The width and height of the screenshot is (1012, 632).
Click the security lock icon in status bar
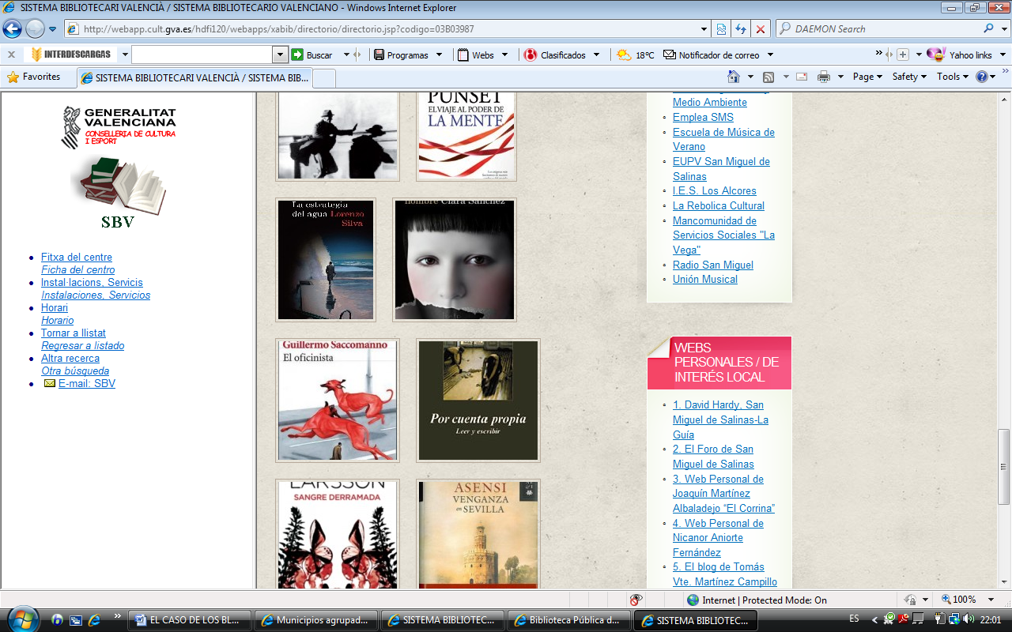pyautogui.click(x=911, y=600)
